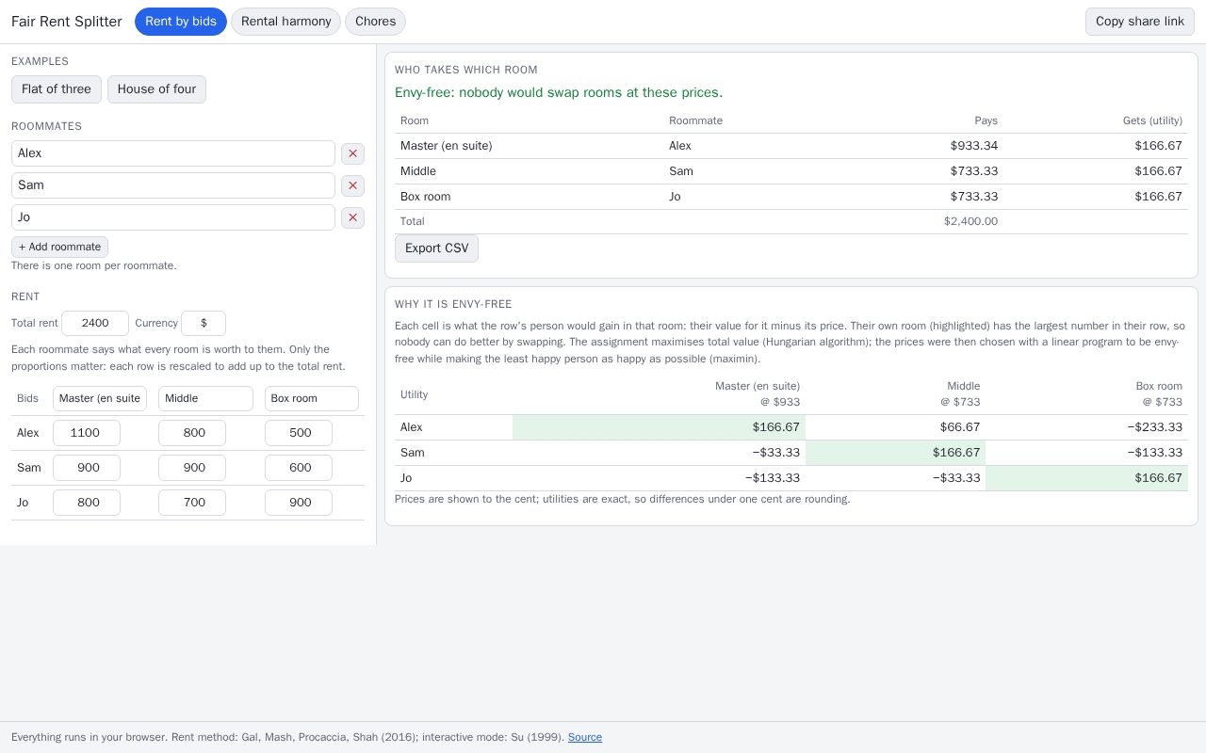Open the Source link in footer

point(585,737)
